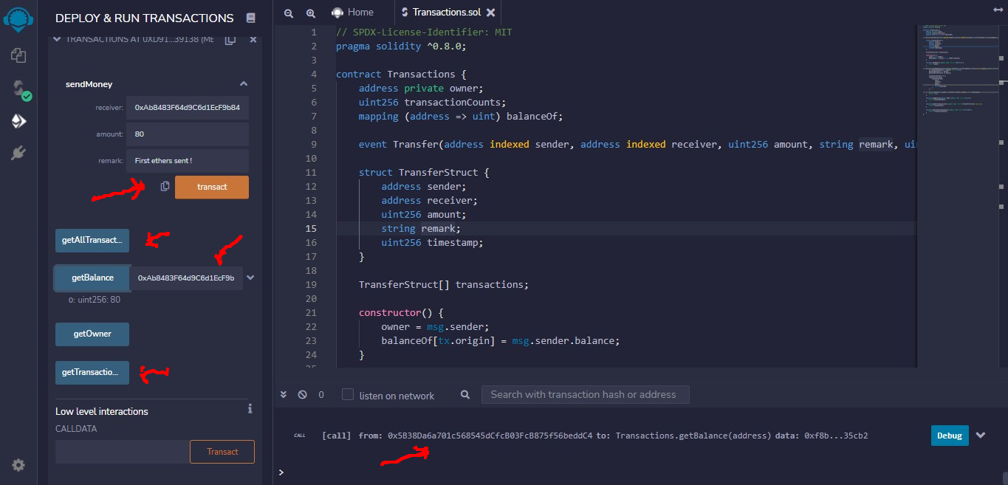Open Remix settings gear icon
Image resolution: width=1008 pixels, height=485 pixels.
[x=18, y=465]
